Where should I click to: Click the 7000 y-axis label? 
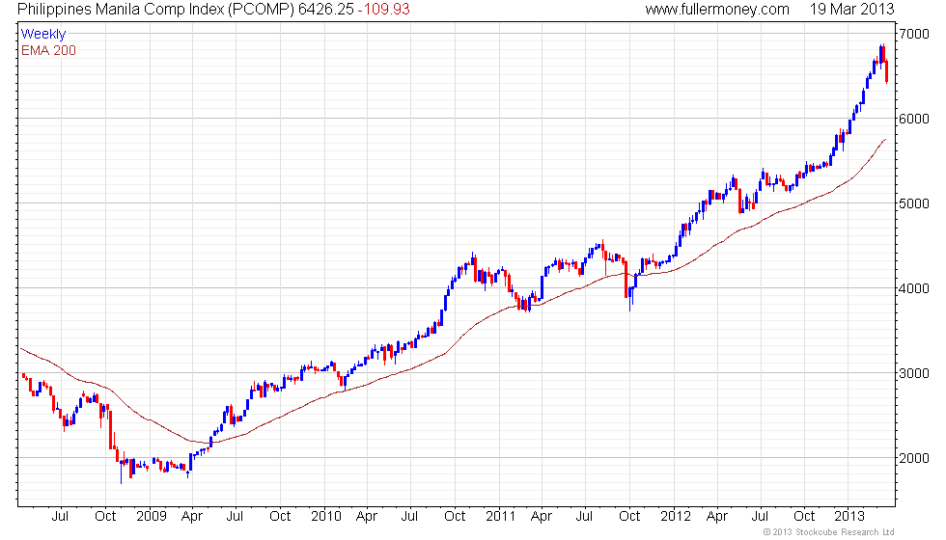point(913,34)
